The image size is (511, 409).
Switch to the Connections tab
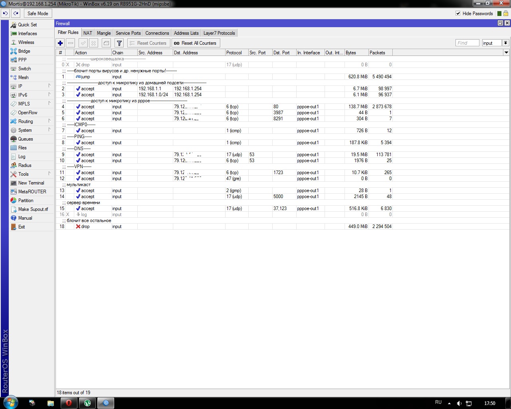(x=157, y=33)
